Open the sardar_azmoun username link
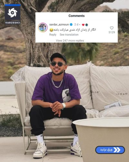 pos(59,25)
